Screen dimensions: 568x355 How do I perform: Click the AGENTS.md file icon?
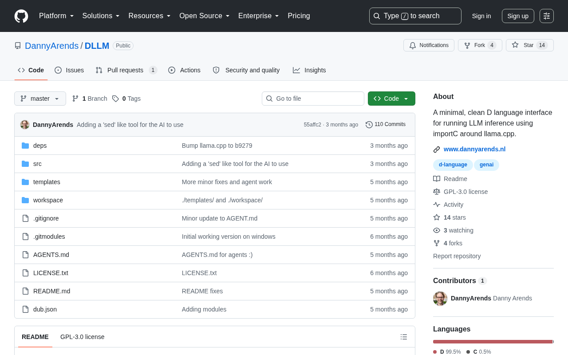(25, 255)
